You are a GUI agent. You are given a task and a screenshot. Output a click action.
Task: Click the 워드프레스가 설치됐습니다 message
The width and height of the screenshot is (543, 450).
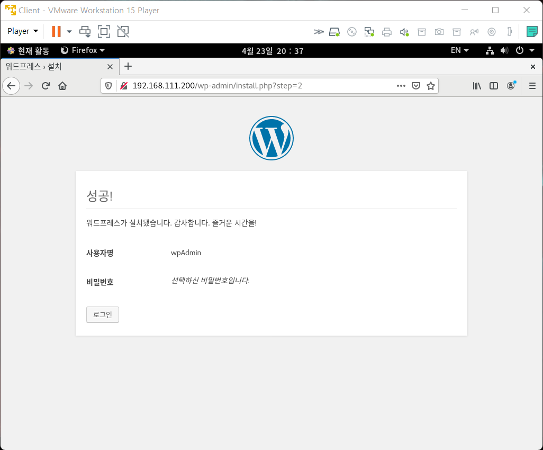(171, 223)
